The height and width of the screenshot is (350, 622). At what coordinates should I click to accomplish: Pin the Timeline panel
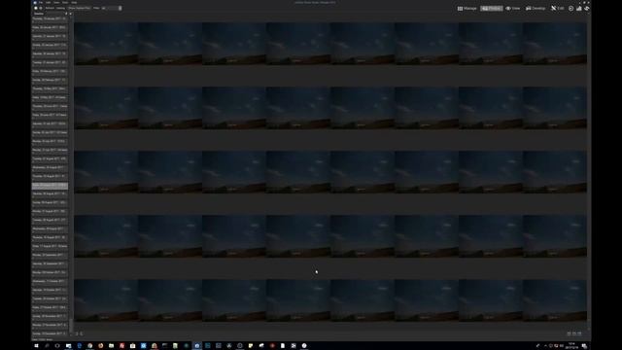tap(66, 14)
